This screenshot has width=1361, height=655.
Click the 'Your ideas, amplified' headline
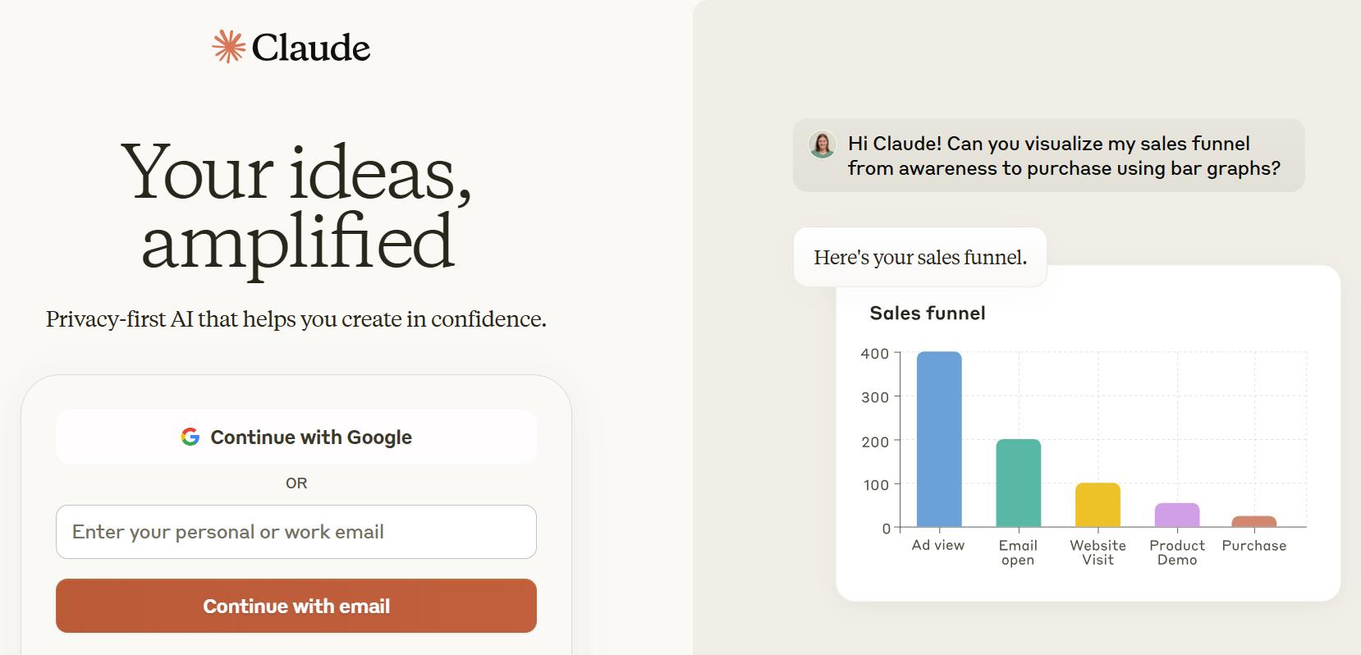coord(296,205)
